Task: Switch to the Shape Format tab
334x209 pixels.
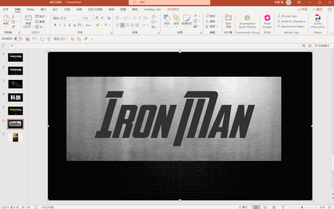Action: click(173, 9)
